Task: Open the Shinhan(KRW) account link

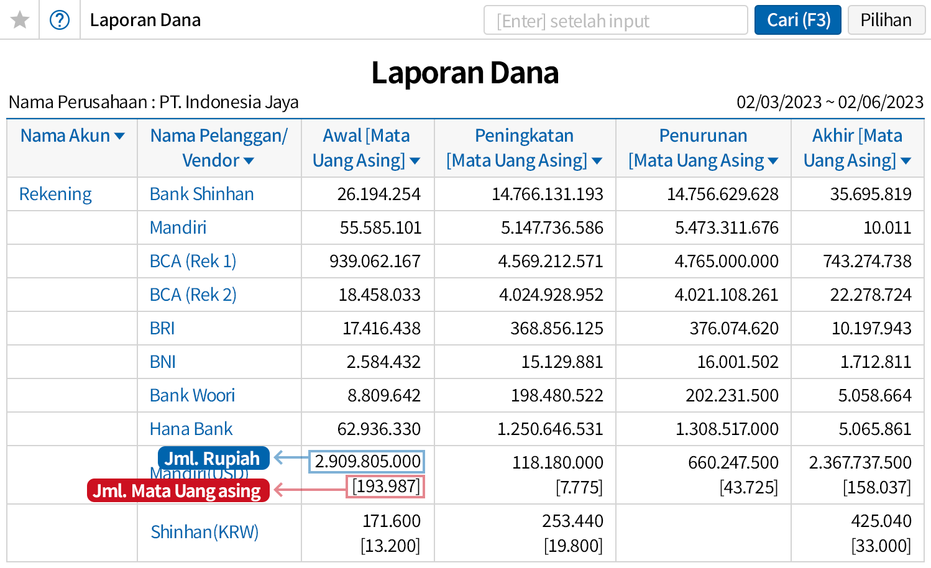Action: click(x=204, y=532)
